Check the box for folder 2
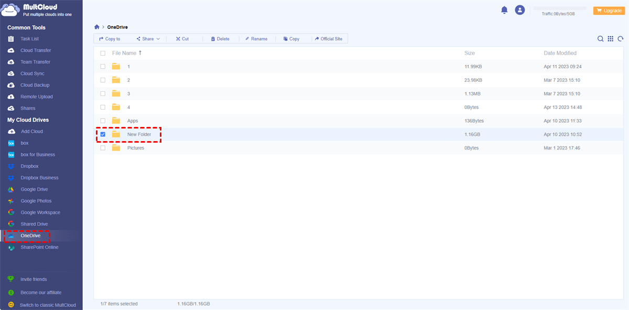Viewport: 629px width, 310px height. tap(103, 80)
